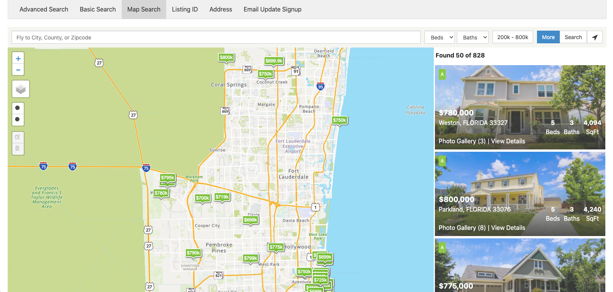Click the $795k map marker
This screenshot has width=613, height=292.
tap(167, 178)
